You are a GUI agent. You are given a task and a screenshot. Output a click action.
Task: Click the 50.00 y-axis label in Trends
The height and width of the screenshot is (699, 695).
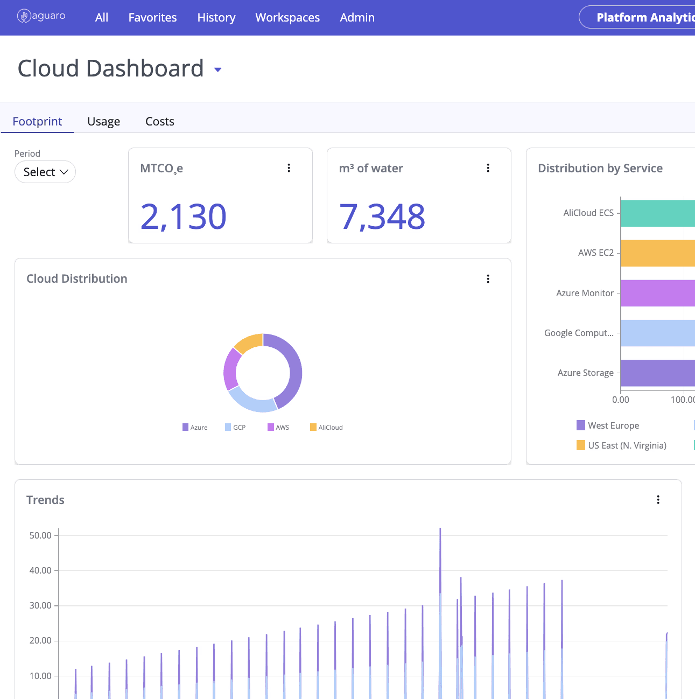pyautogui.click(x=40, y=535)
